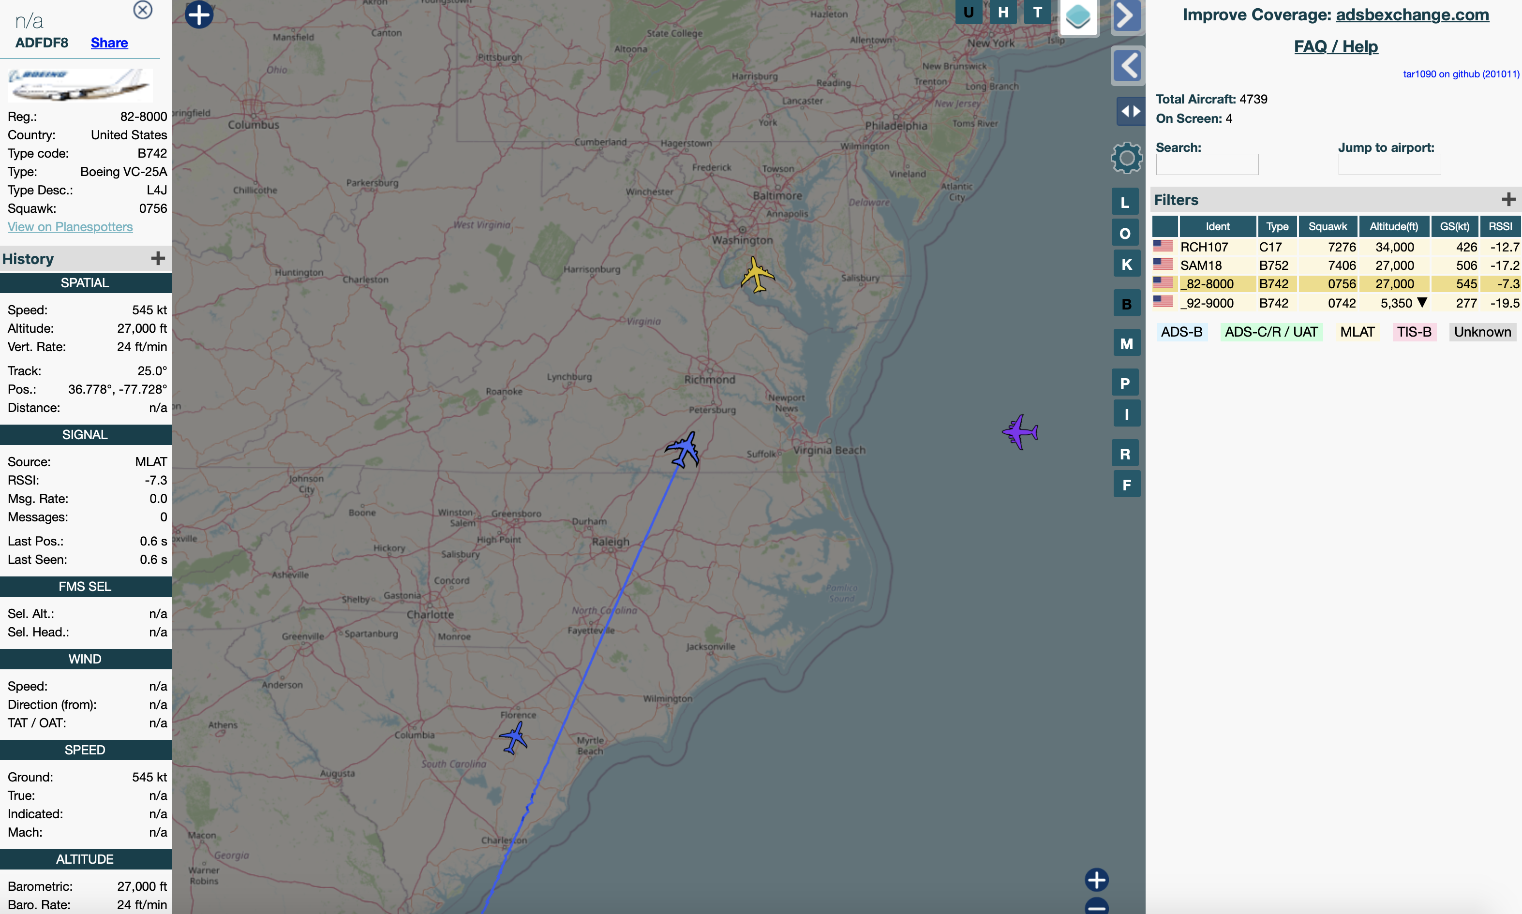Select the yellow aircraft near Washington
The width and height of the screenshot is (1522, 914).
point(757,275)
